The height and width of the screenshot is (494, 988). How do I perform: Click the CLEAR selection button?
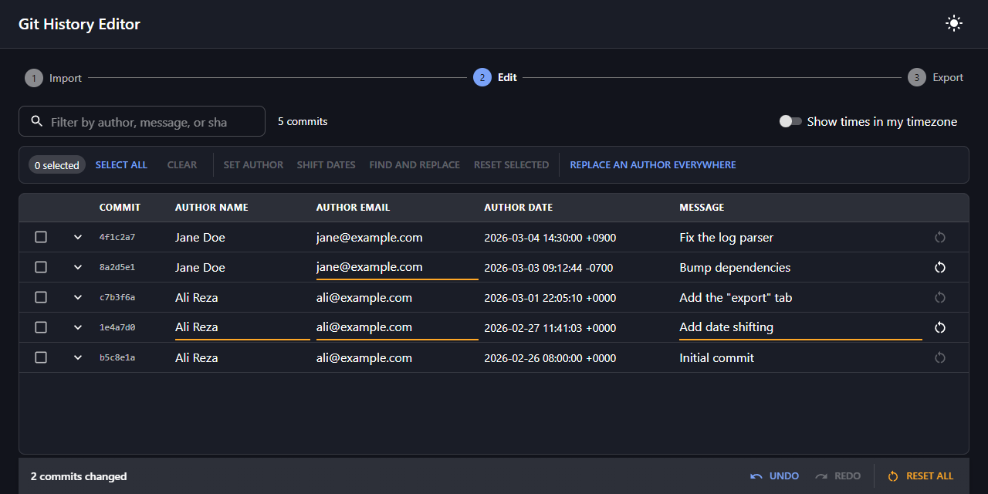point(182,164)
